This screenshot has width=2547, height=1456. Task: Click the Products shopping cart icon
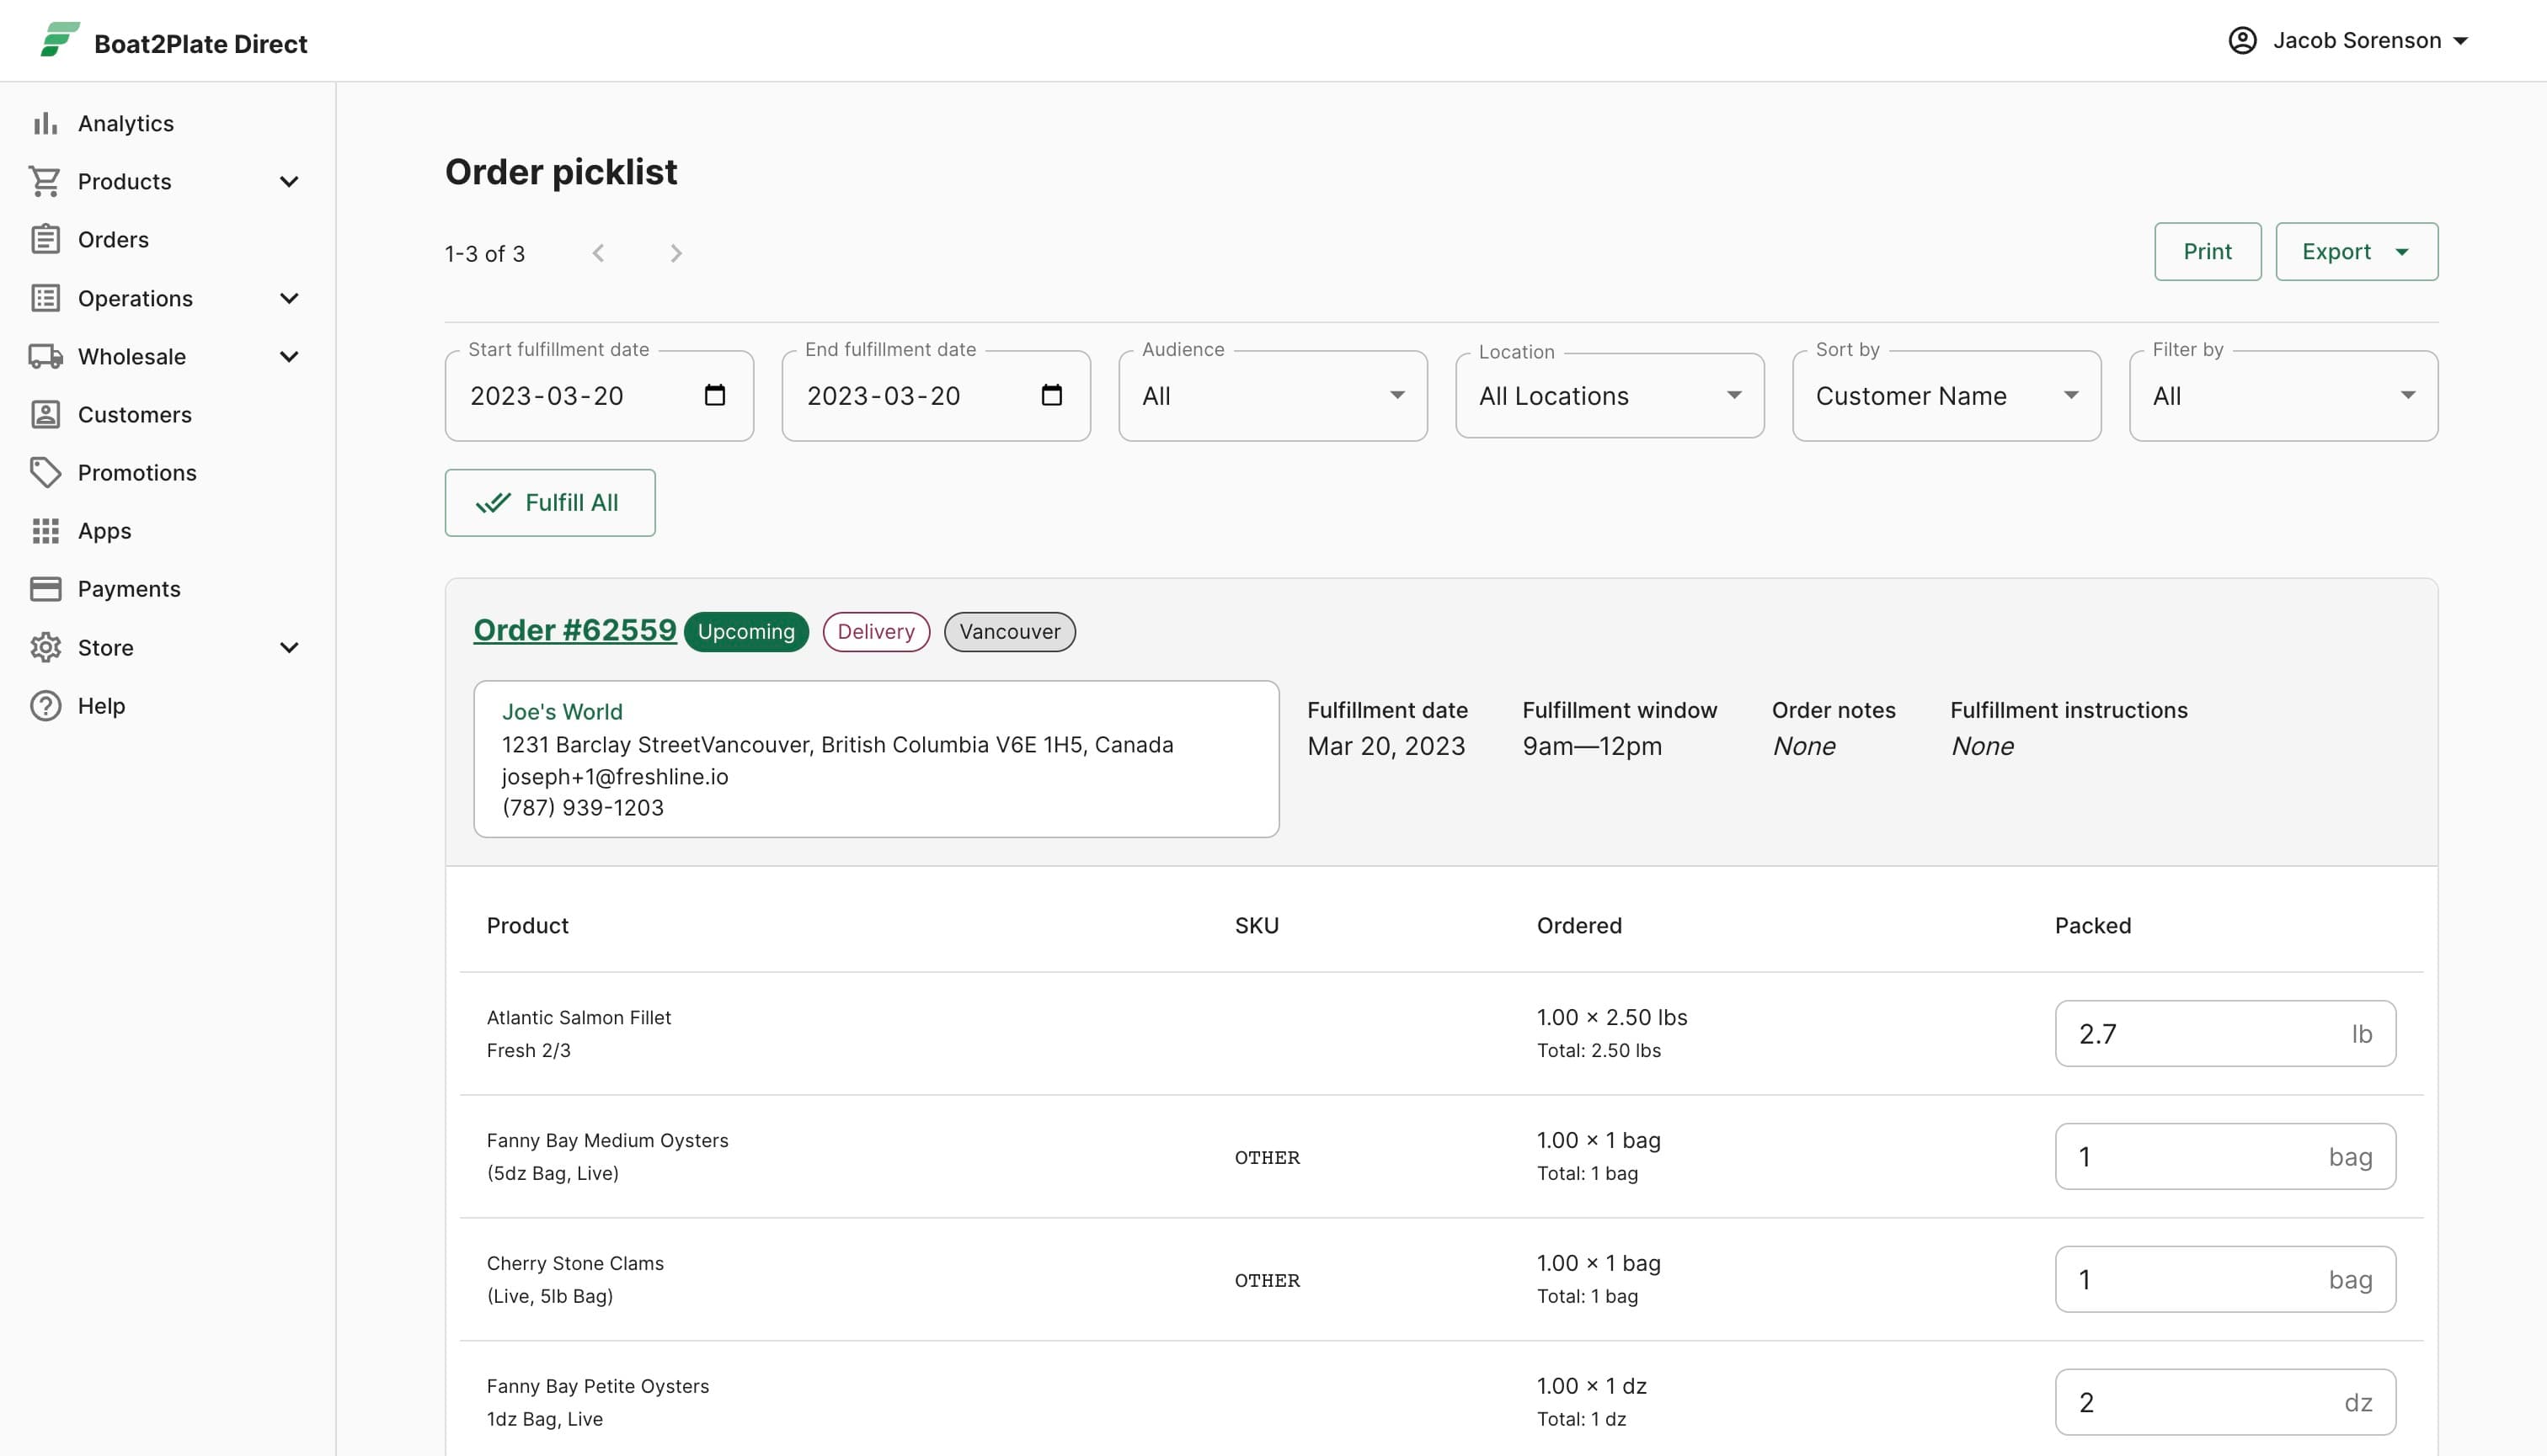pyautogui.click(x=45, y=181)
